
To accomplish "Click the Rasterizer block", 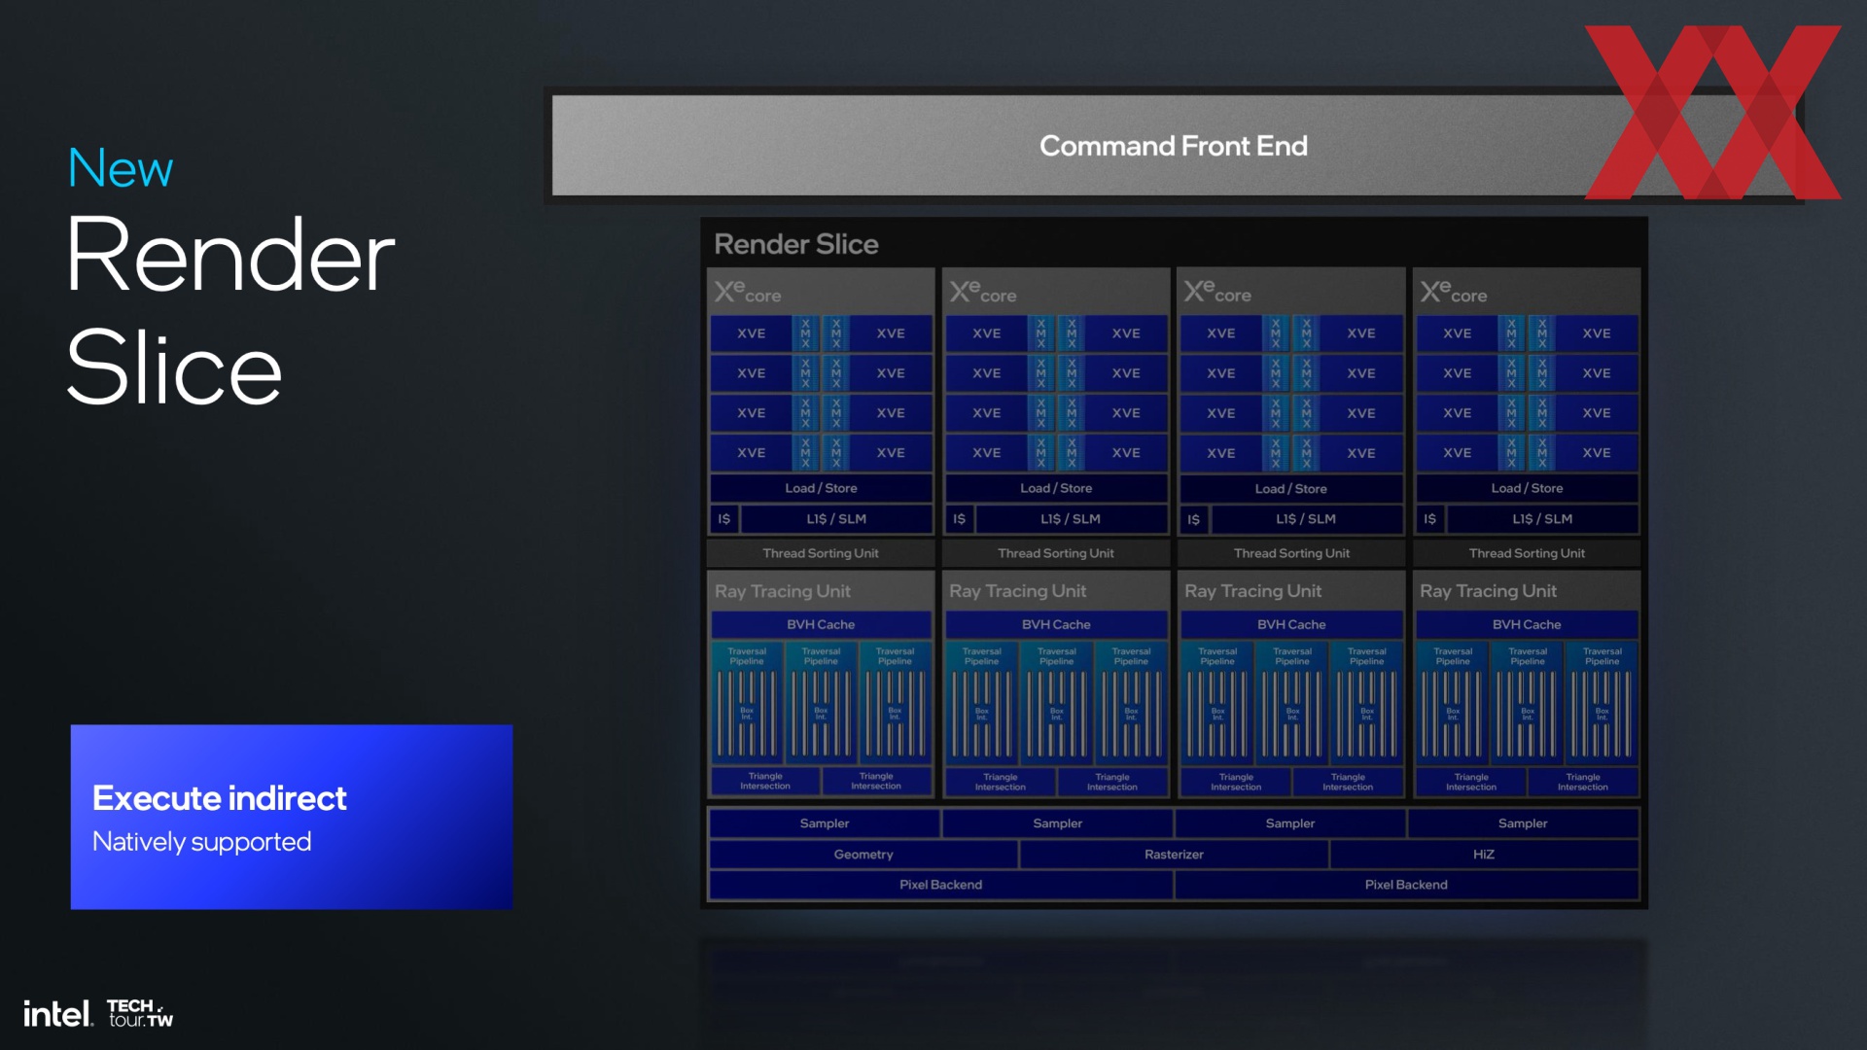I will click(1174, 855).
